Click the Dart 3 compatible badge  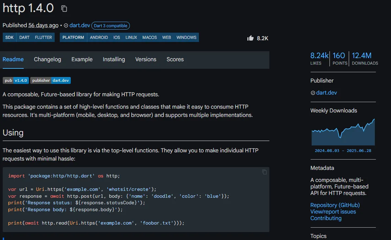coord(111,26)
